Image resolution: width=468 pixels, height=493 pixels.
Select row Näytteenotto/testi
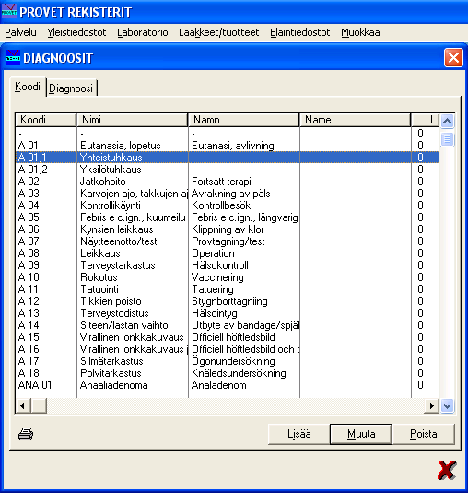(228, 241)
